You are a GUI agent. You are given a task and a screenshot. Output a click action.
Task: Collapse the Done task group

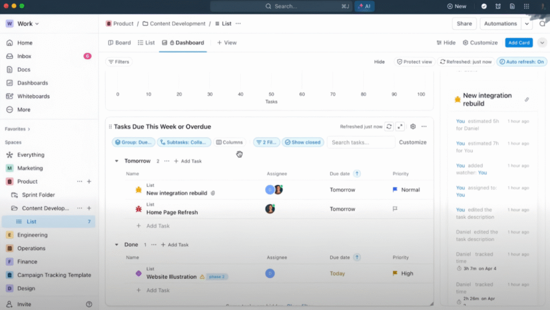(x=117, y=245)
